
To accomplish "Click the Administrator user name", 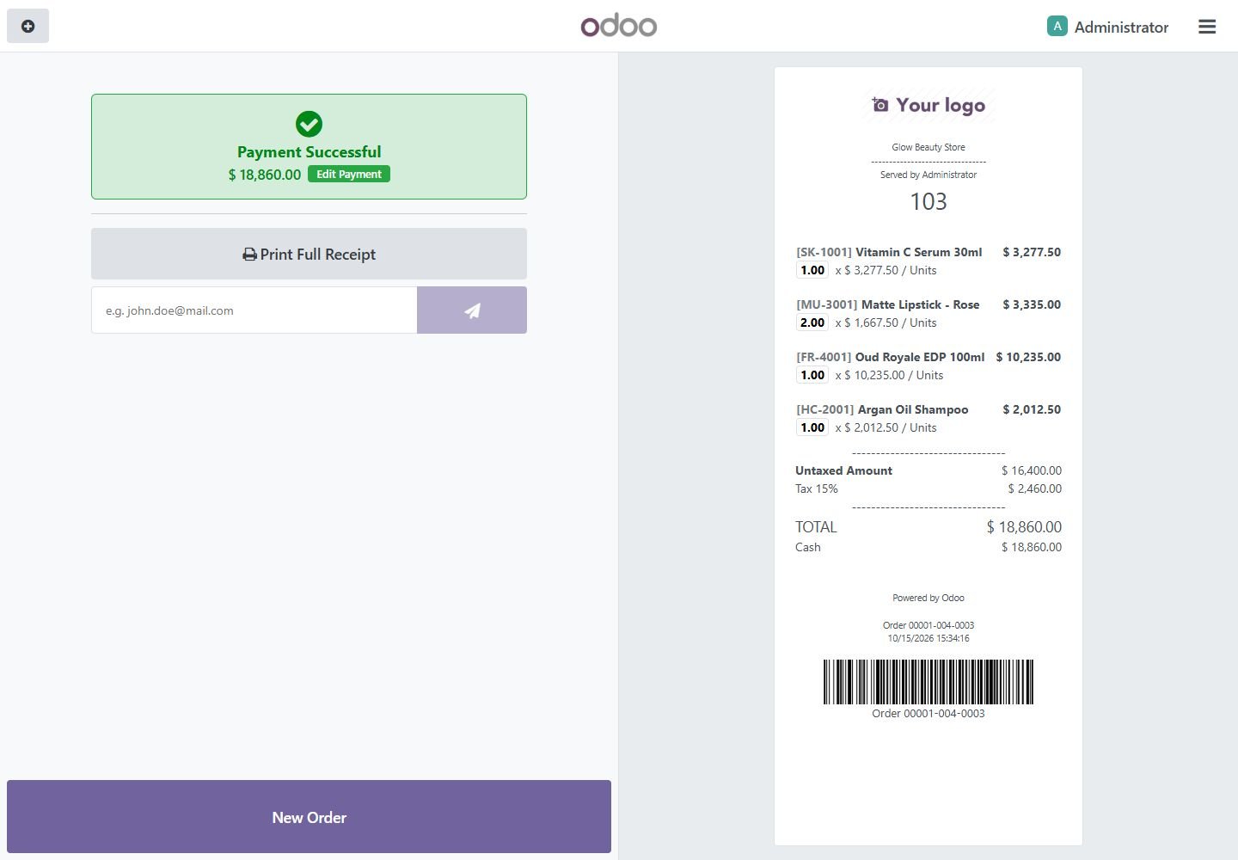I will (x=1121, y=27).
